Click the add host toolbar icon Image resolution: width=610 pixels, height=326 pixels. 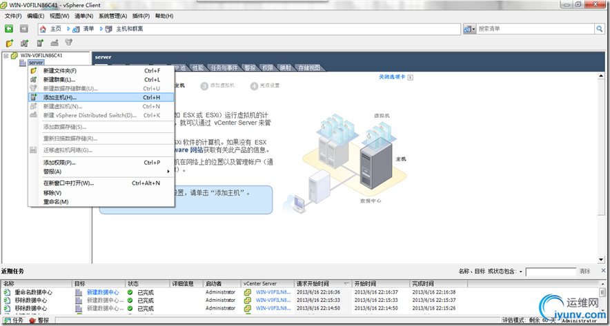(40, 43)
